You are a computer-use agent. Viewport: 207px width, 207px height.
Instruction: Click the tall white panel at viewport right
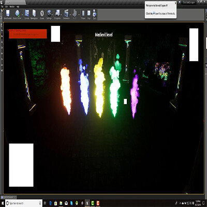coord(194,45)
